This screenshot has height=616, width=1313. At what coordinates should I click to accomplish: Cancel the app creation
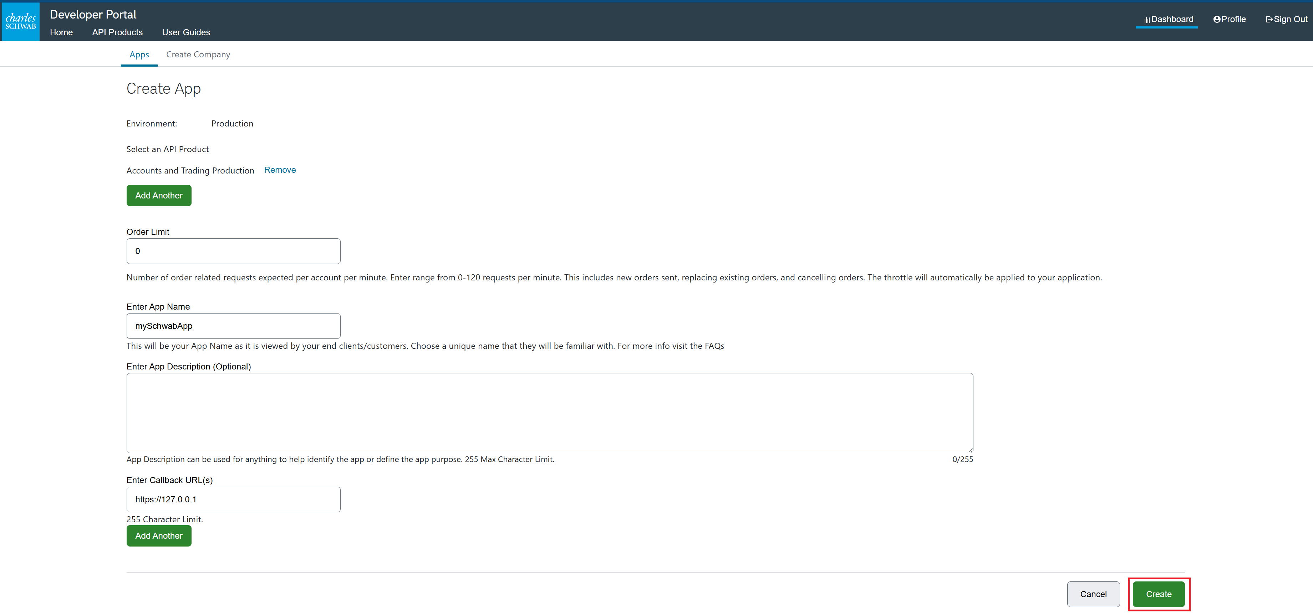[1093, 594]
